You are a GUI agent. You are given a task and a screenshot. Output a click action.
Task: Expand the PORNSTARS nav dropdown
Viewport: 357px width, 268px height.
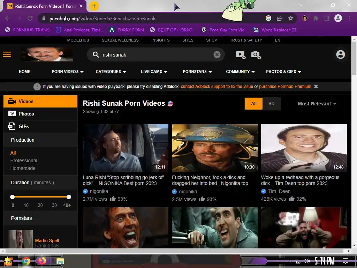coord(197,72)
